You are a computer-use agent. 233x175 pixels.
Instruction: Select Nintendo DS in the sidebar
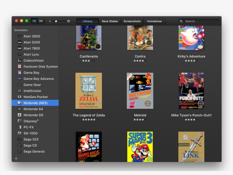pyautogui.click(x=33, y=115)
